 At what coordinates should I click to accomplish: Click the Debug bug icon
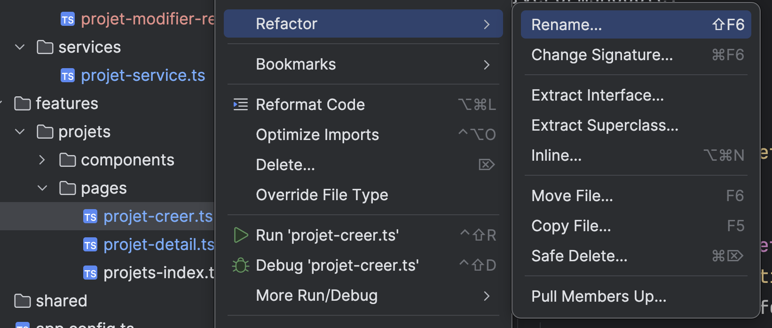pos(241,266)
